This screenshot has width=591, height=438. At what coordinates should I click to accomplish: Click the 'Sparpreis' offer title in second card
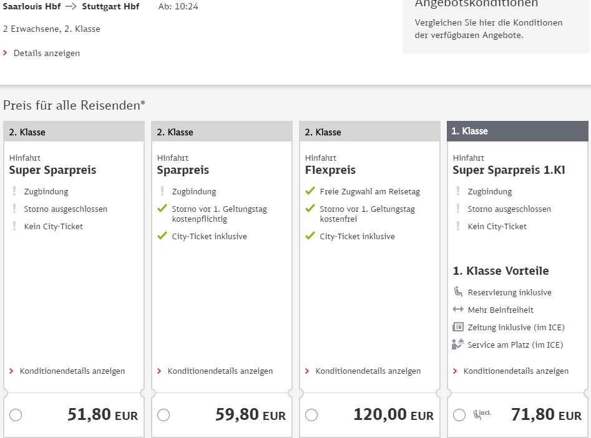pos(183,170)
